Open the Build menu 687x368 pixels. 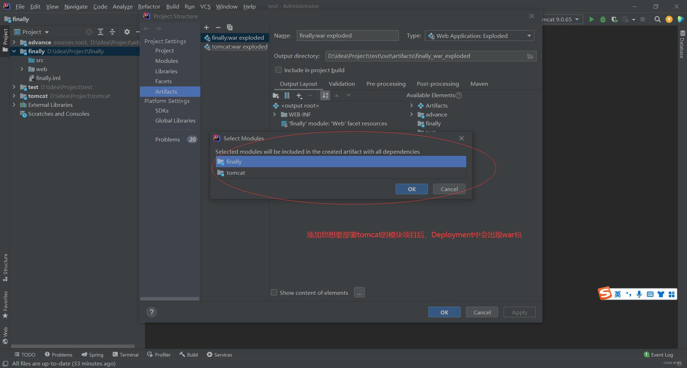pyautogui.click(x=172, y=6)
